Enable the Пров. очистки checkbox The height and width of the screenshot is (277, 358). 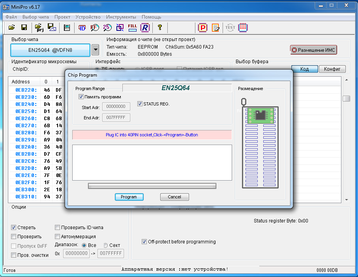[14, 255]
